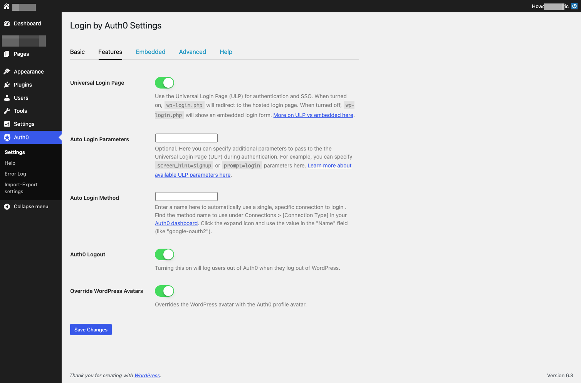The width and height of the screenshot is (581, 383).
Task: Select the Features tab
Action: [110, 52]
